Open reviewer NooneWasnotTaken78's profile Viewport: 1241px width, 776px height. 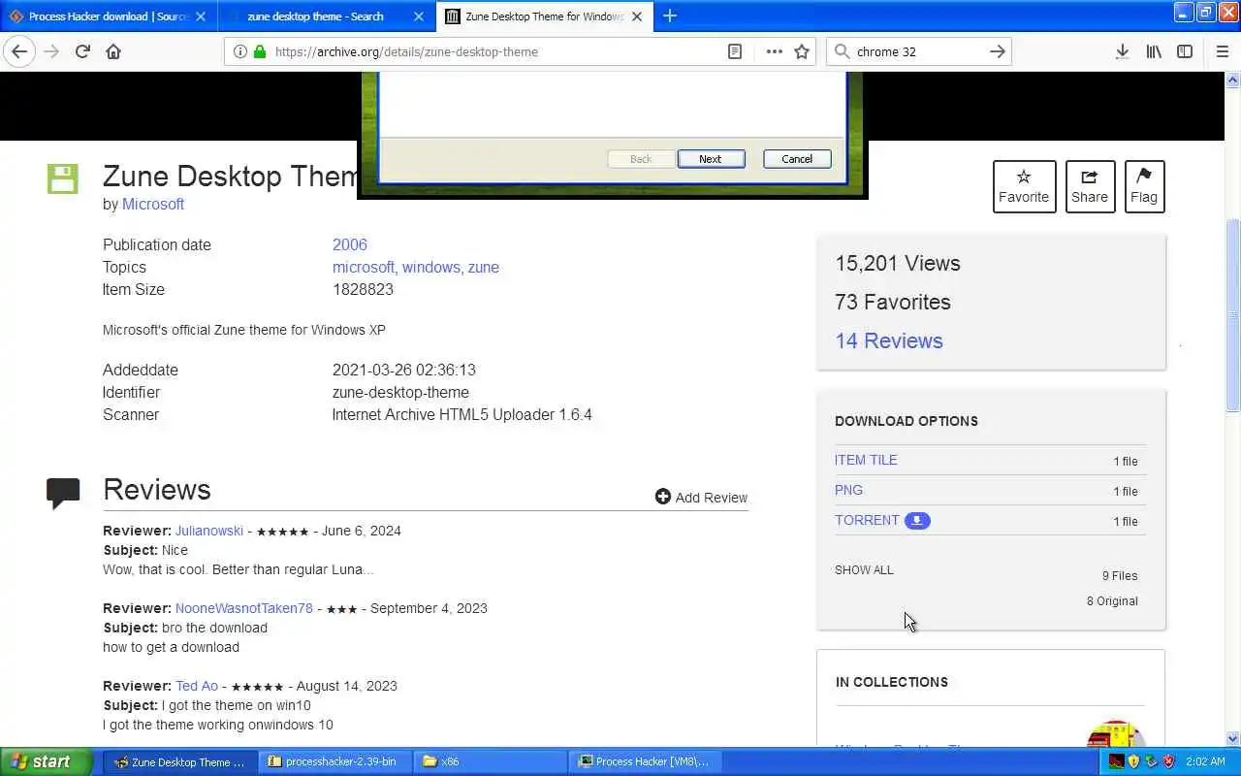coord(244,608)
